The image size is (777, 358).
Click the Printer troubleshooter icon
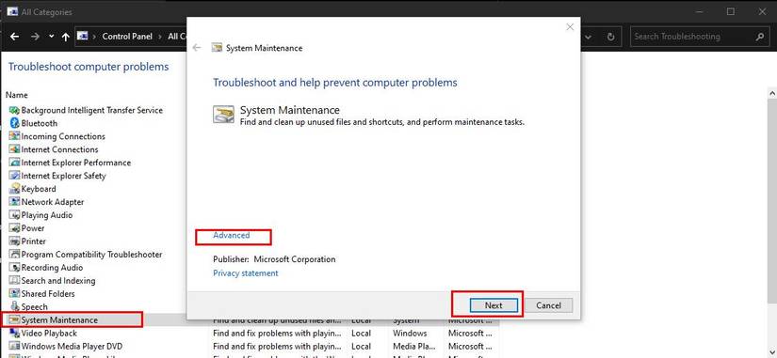[x=14, y=241]
